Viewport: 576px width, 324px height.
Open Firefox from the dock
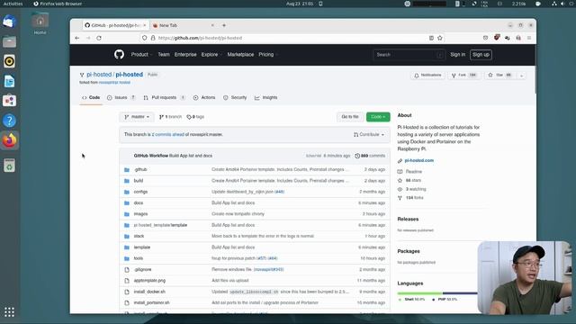(x=10, y=140)
